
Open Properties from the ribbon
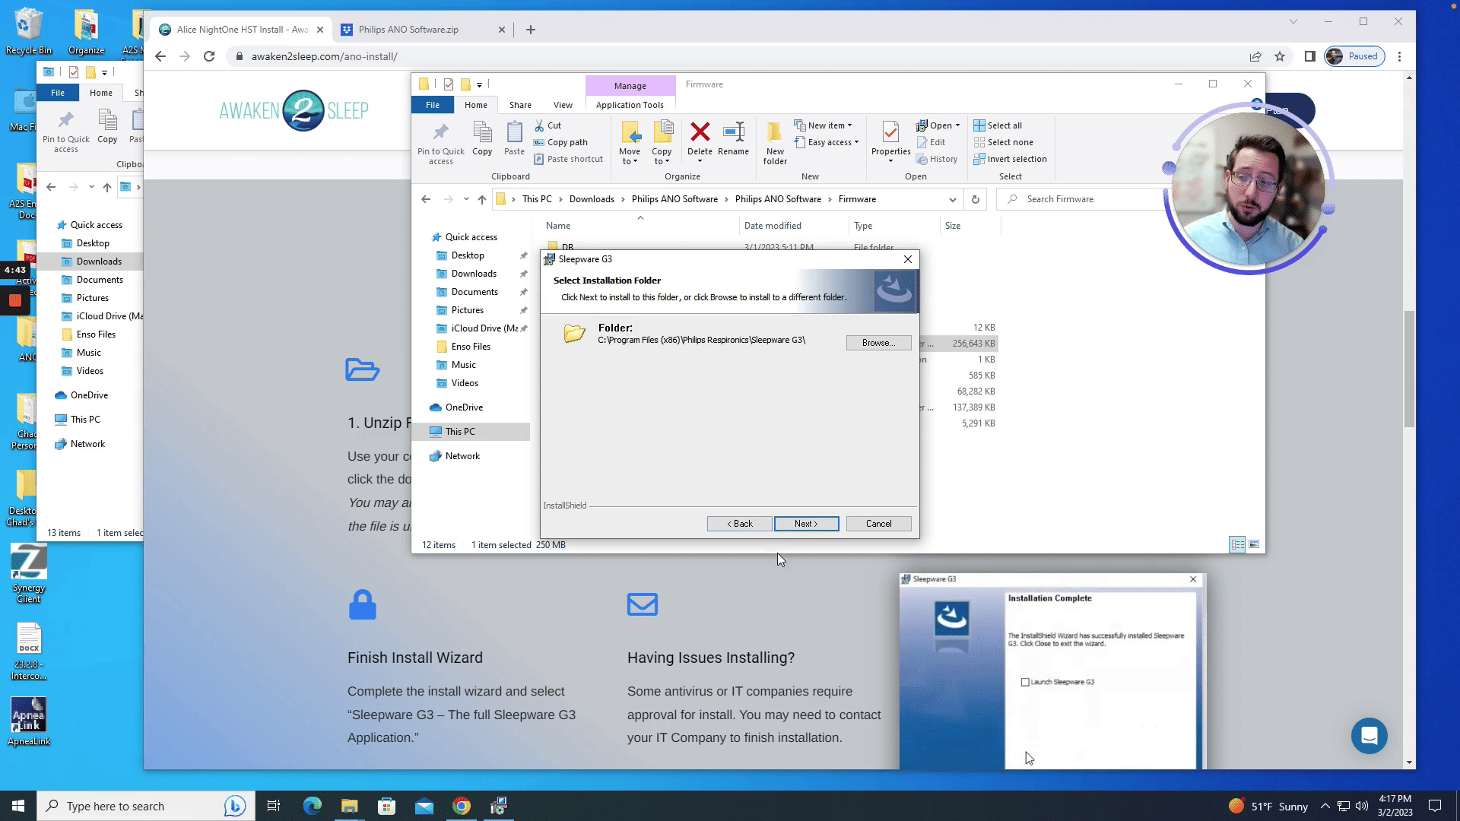click(x=890, y=133)
